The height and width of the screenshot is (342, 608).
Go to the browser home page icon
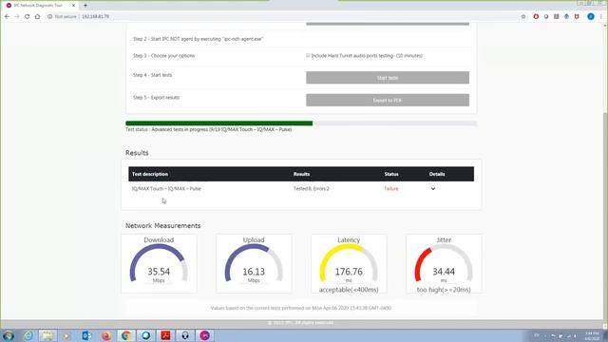[x=38, y=17]
